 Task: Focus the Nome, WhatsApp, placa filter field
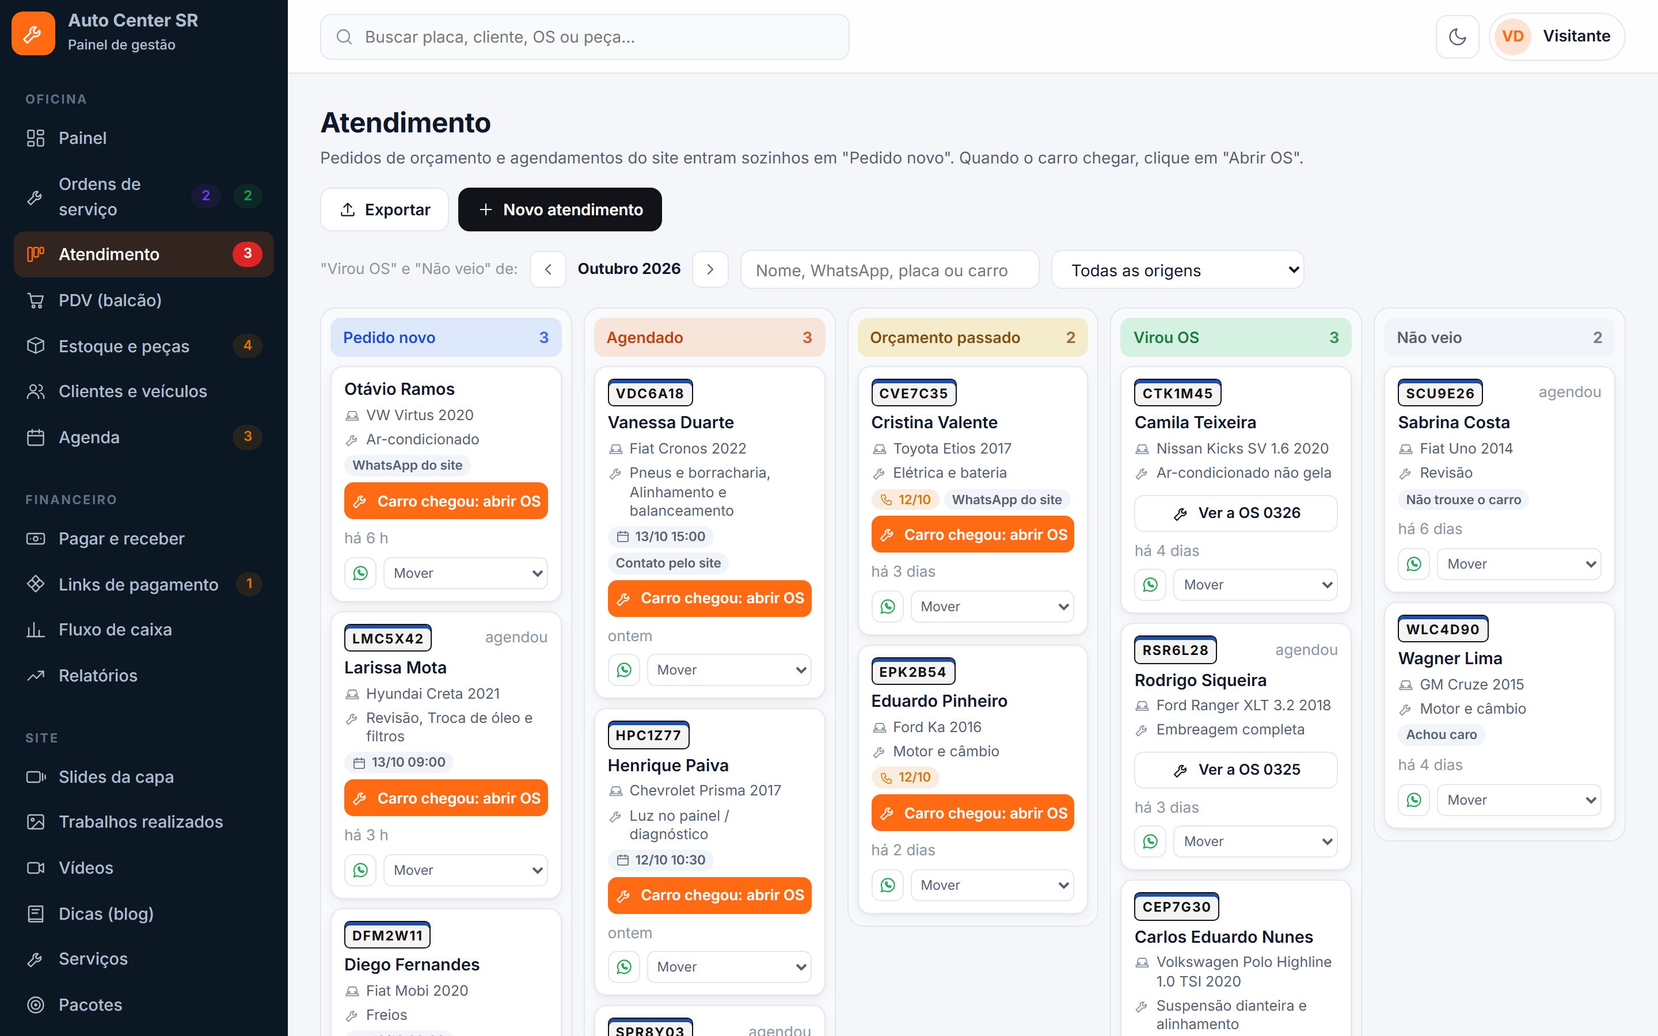coord(889,270)
